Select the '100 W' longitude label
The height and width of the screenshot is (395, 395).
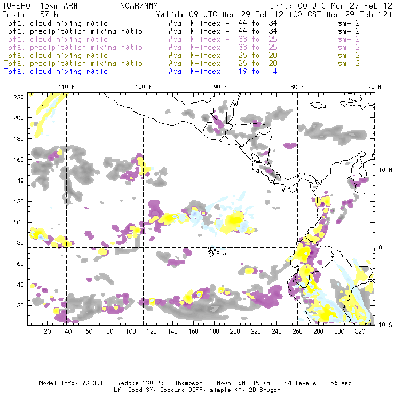point(144,87)
